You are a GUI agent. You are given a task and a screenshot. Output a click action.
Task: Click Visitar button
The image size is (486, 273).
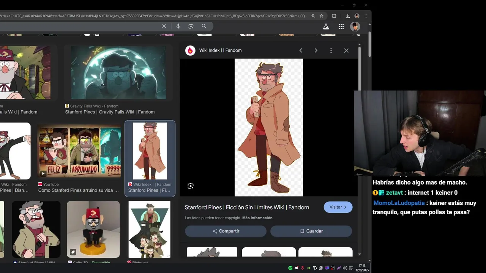338,207
